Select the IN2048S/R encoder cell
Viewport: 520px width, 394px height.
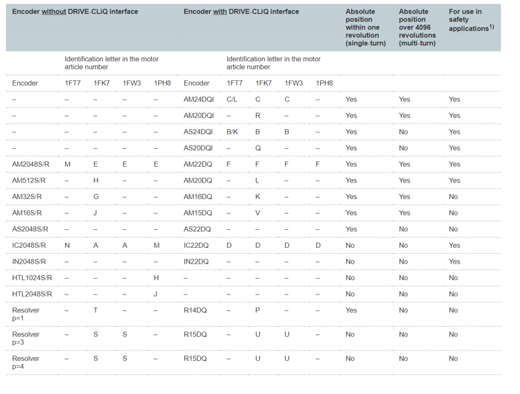(x=29, y=262)
